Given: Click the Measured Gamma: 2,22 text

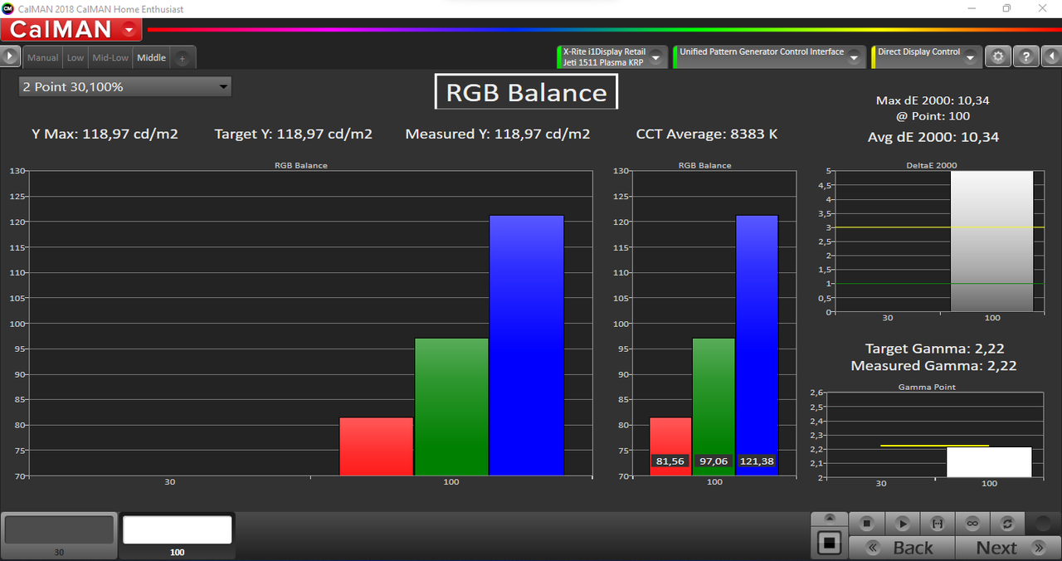Looking at the screenshot, I should (933, 366).
